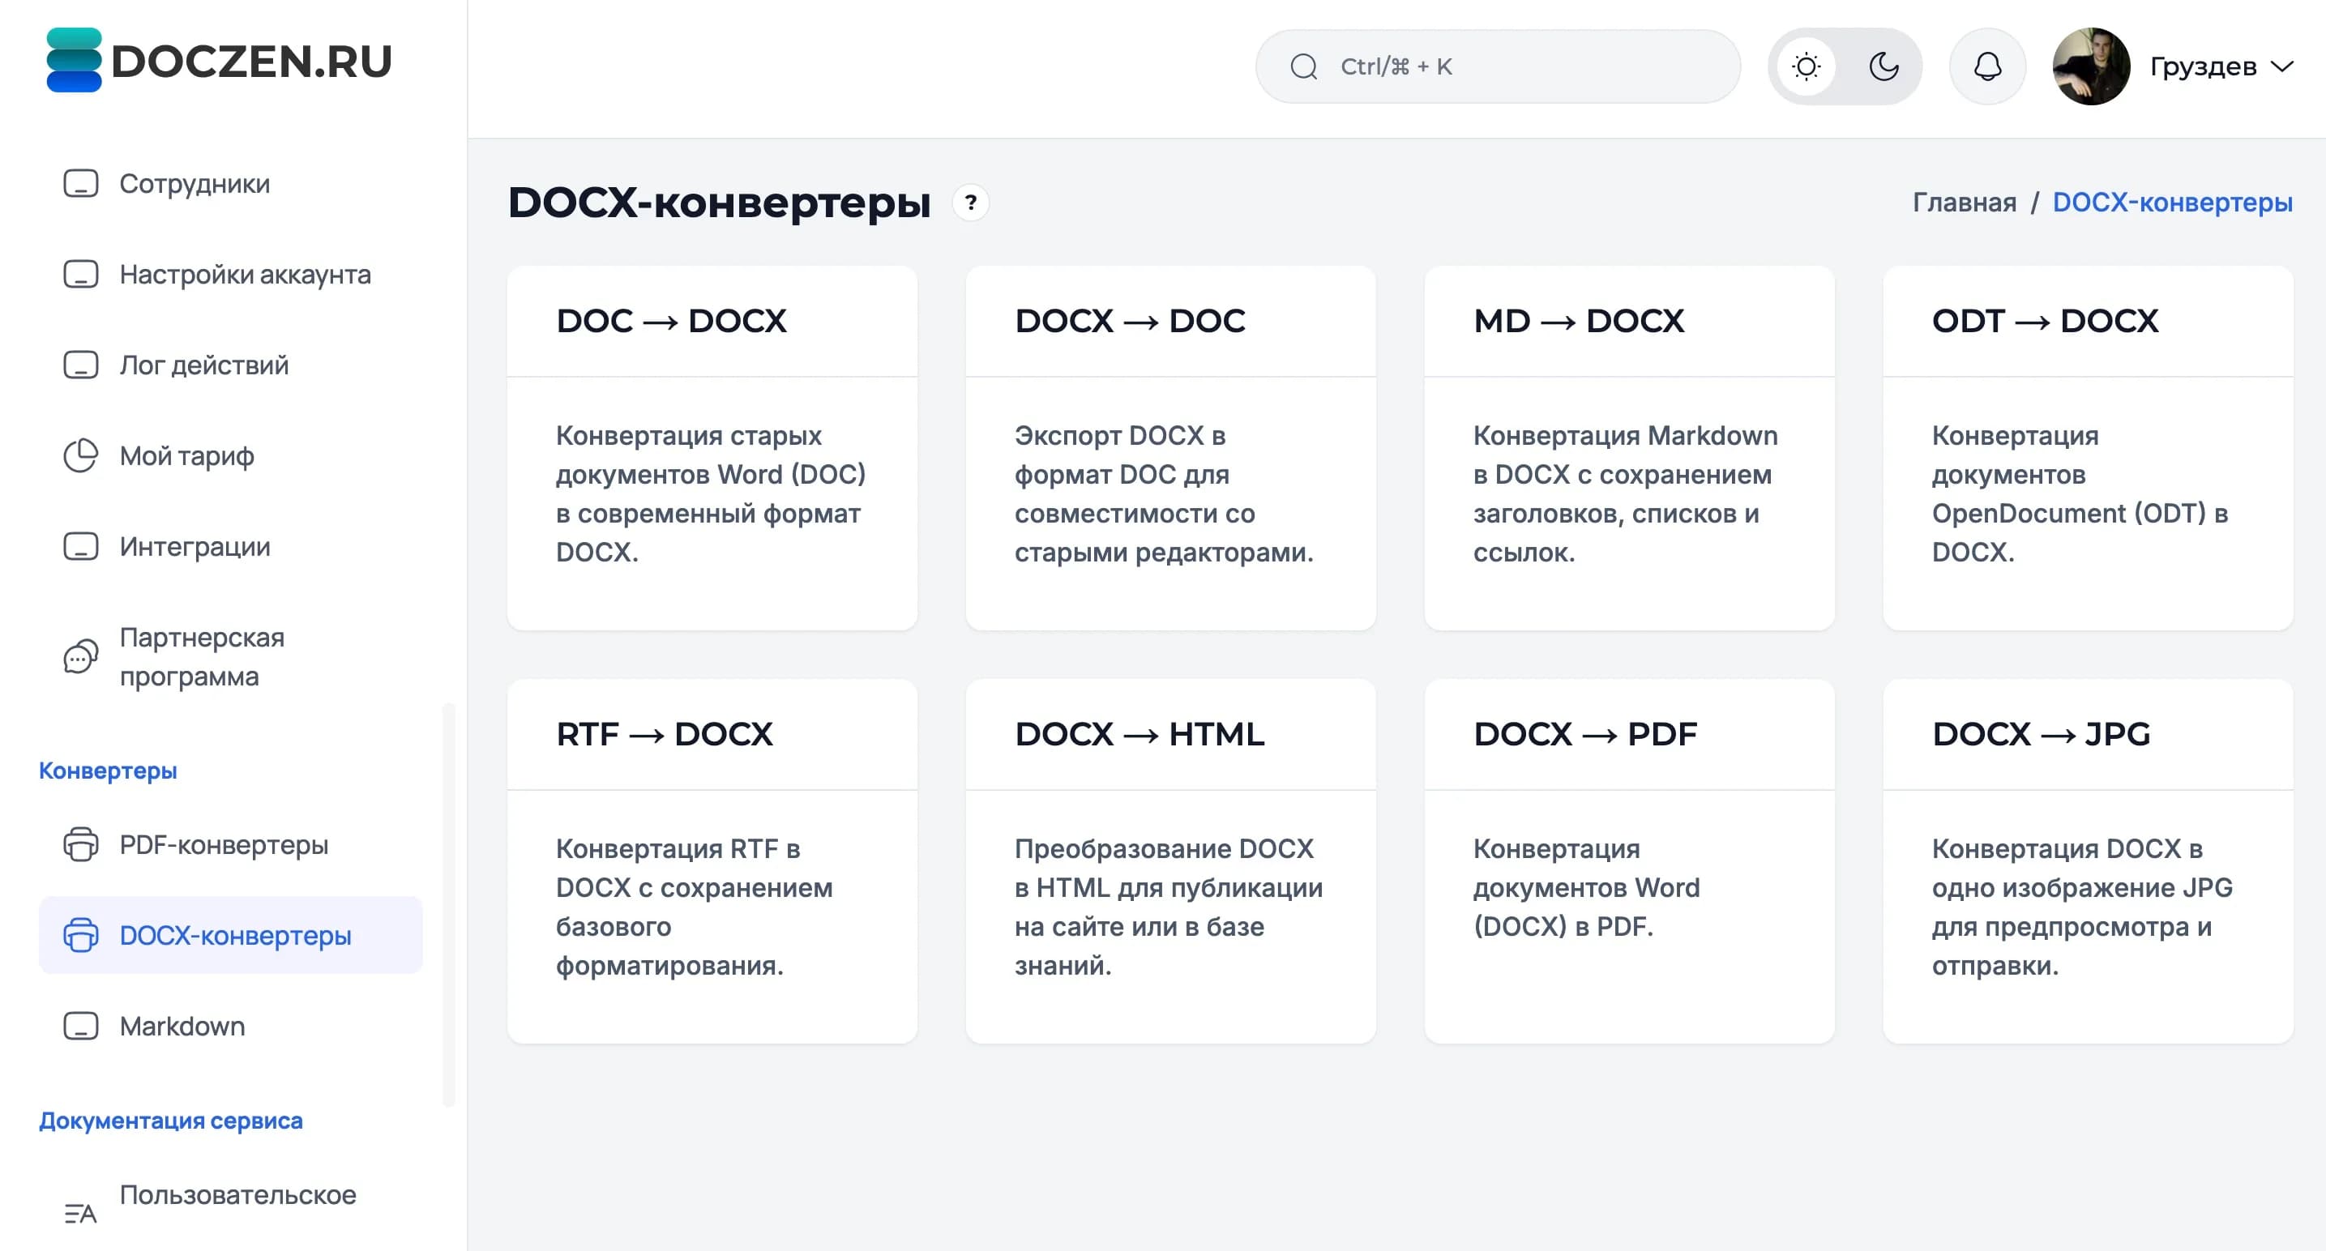Open the MD → DOCX converter card

click(1629, 448)
